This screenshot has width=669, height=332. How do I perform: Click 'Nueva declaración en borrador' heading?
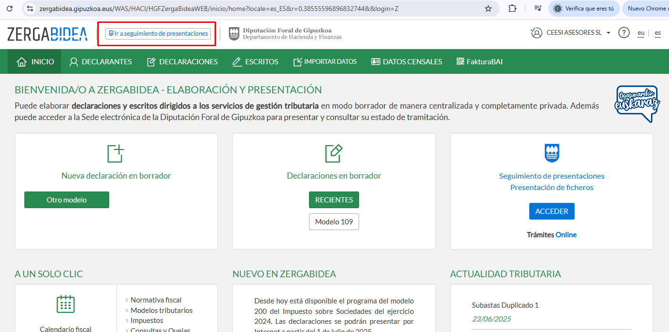[x=116, y=176]
